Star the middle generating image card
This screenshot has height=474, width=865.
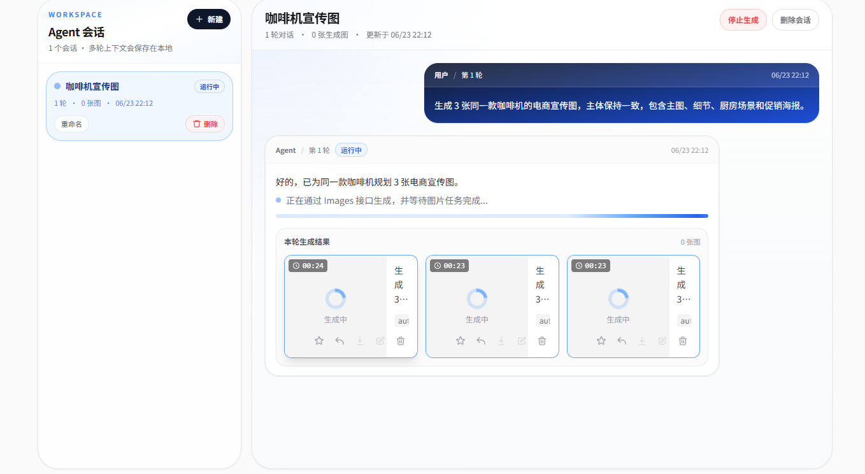461,341
